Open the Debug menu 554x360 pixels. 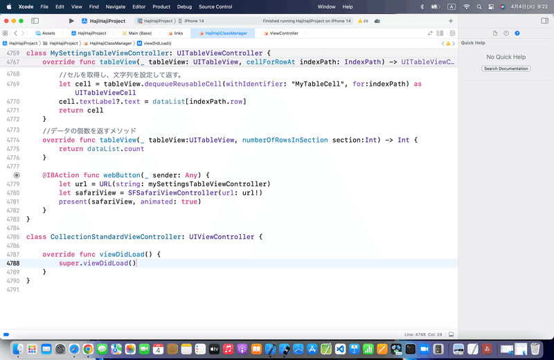(184, 7)
